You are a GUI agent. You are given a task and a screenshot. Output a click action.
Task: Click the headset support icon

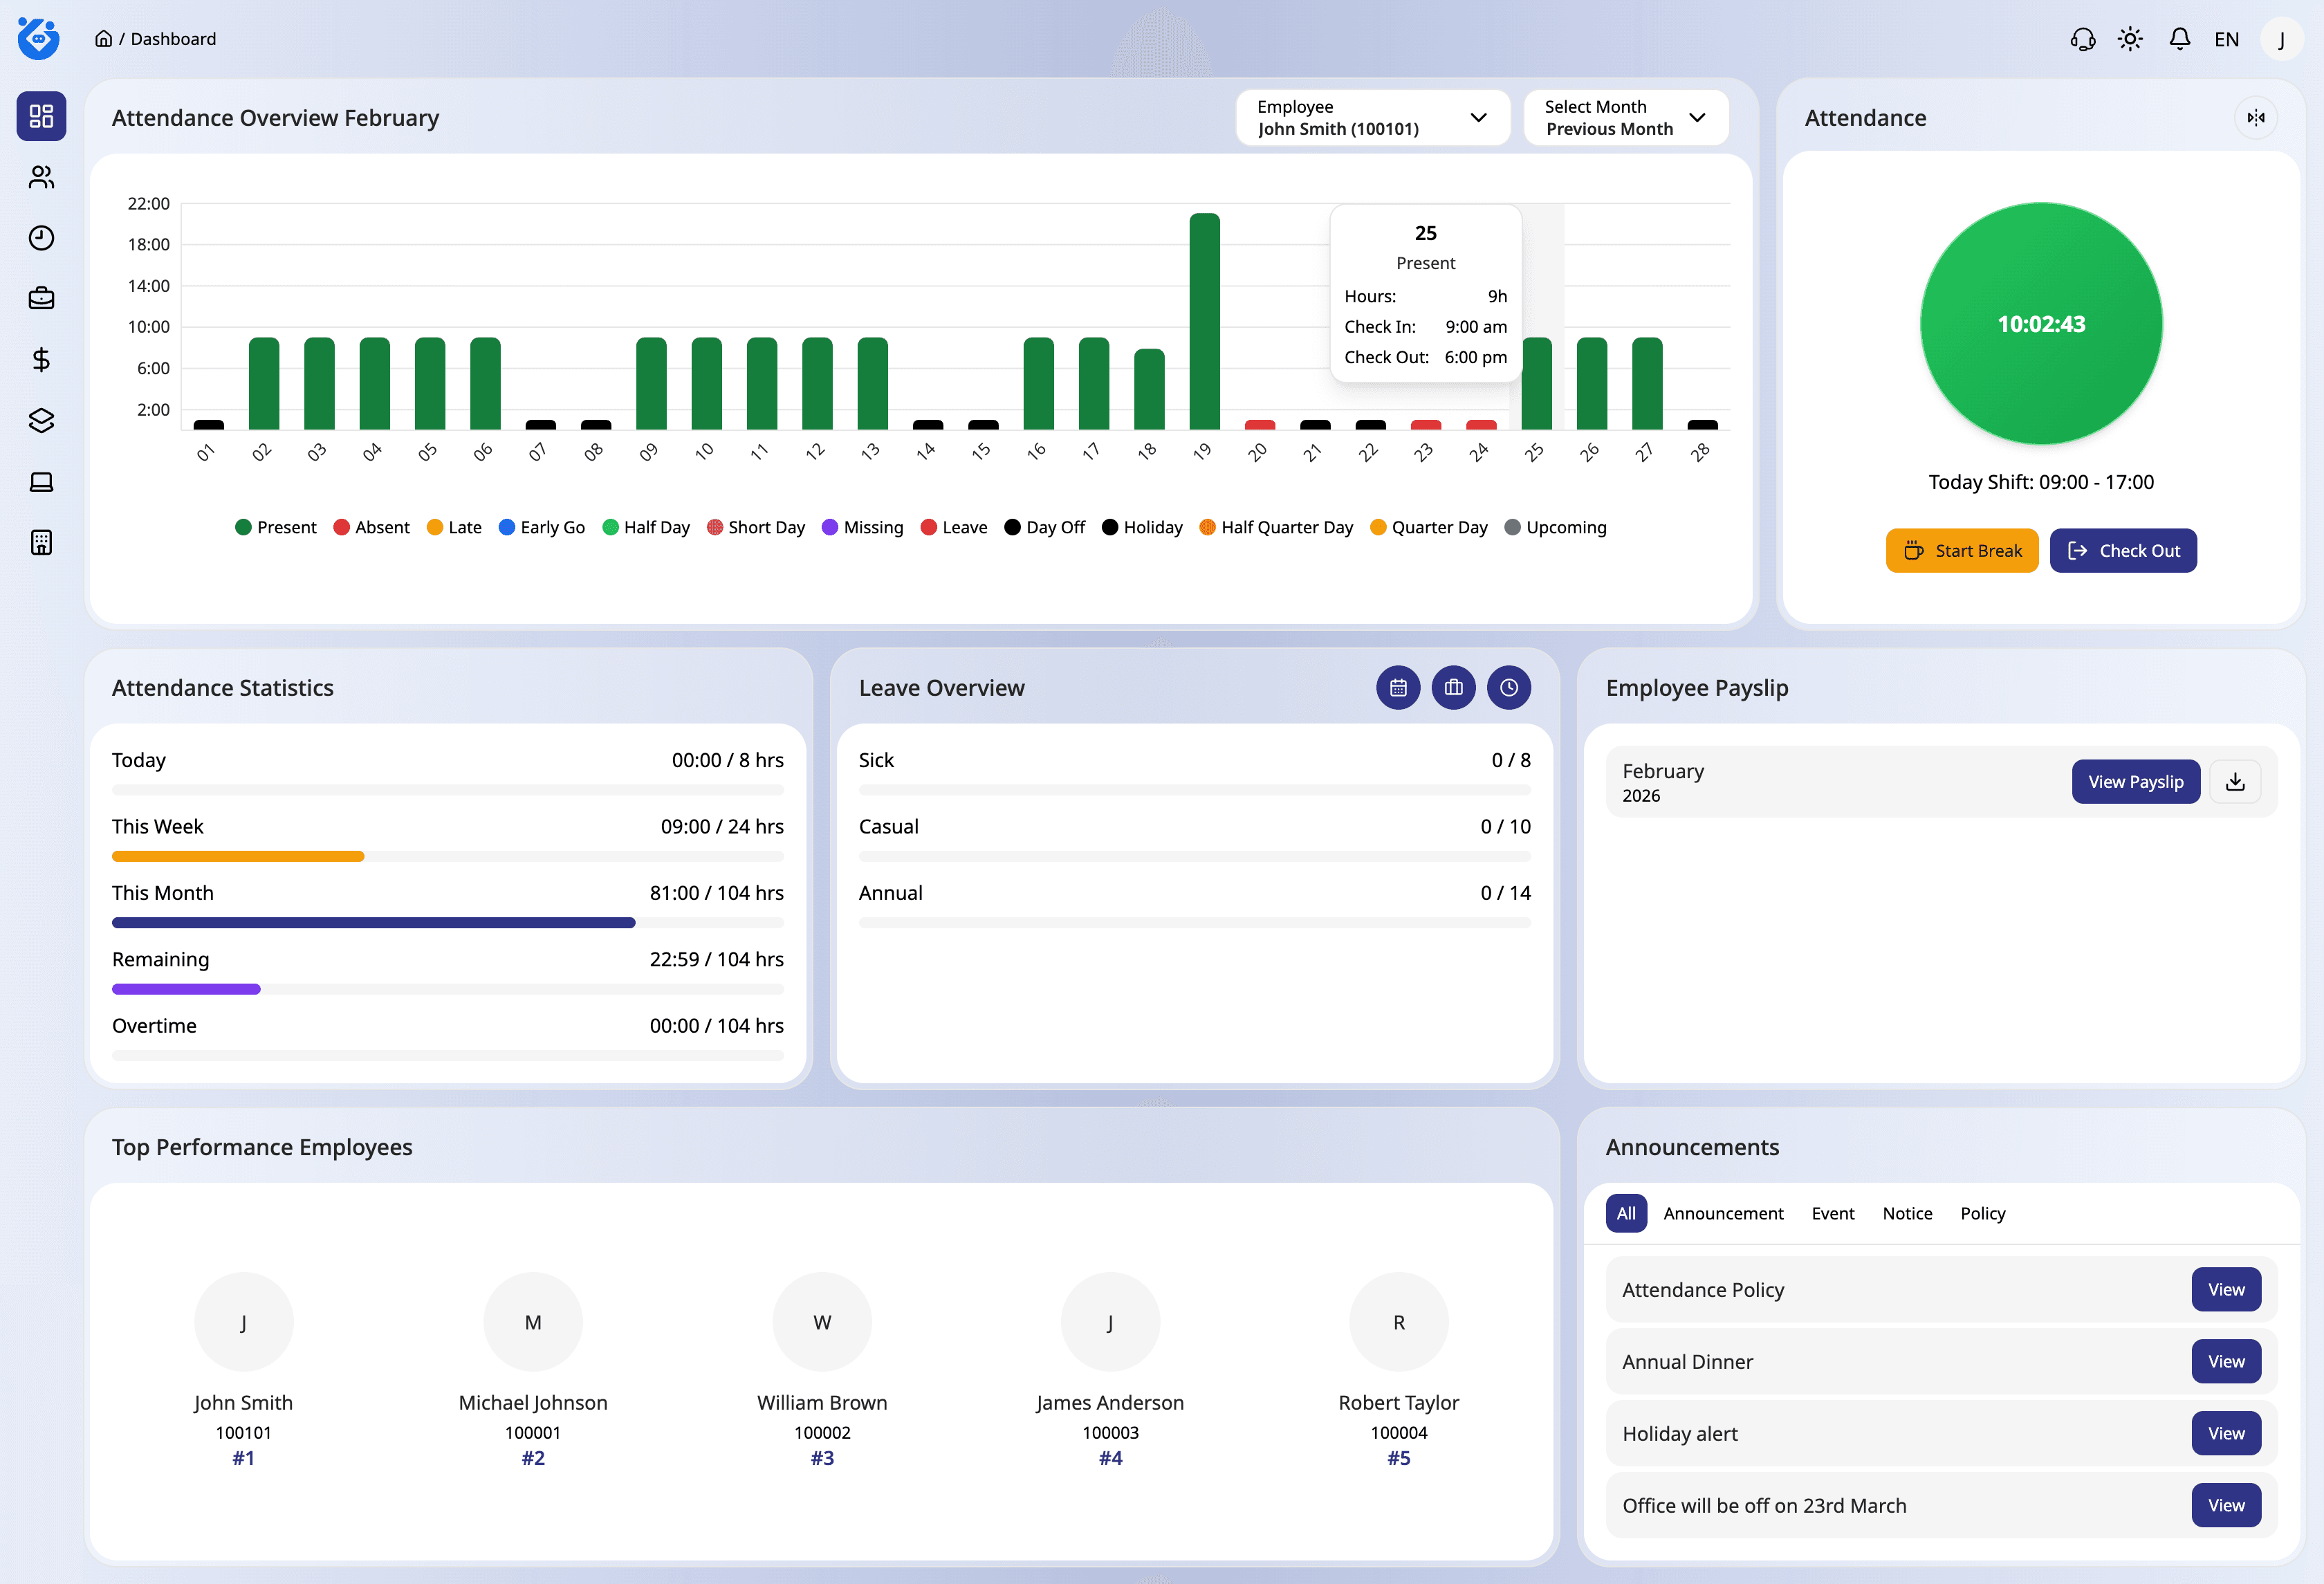point(2082,39)
